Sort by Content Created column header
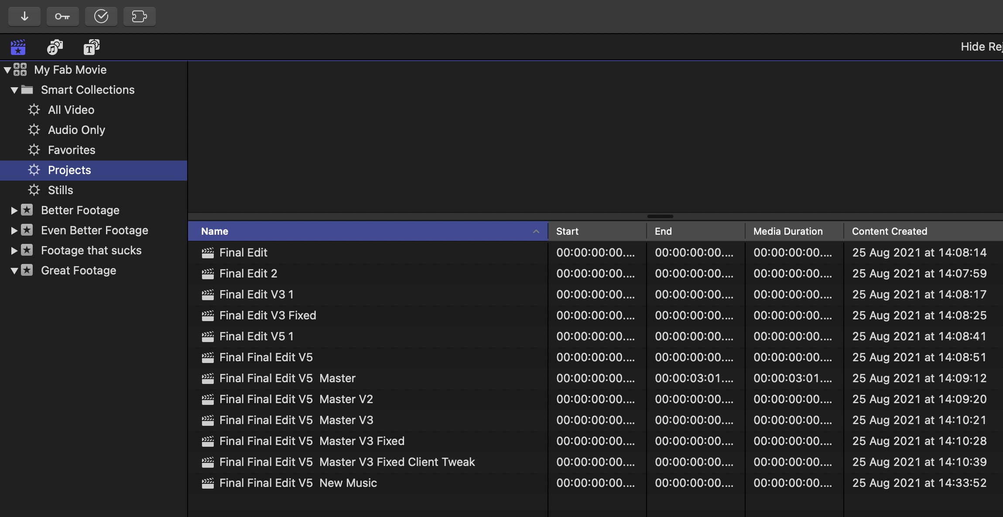The image size is (1003, 517). pyautogui.click(x=924, y=231)
